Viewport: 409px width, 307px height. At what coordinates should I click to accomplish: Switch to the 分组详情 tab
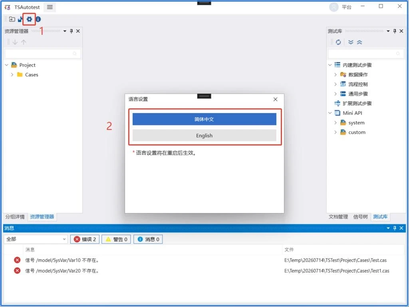15,217
